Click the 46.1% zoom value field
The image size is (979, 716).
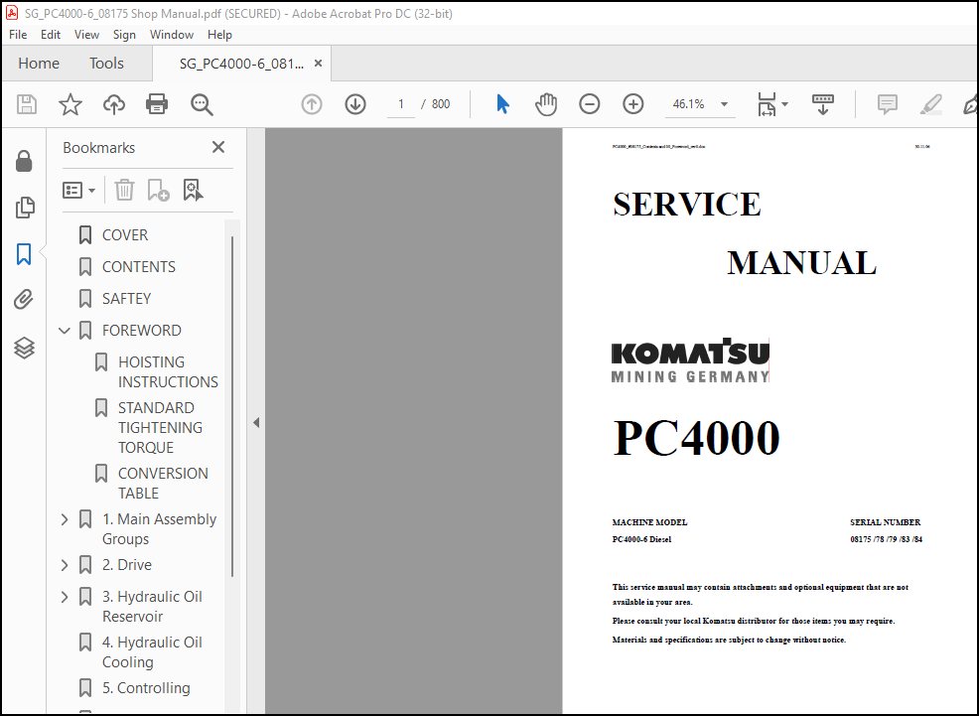(x=689, y=104)
